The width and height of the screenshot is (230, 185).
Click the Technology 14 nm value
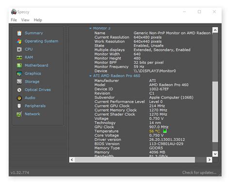(155, 123)
